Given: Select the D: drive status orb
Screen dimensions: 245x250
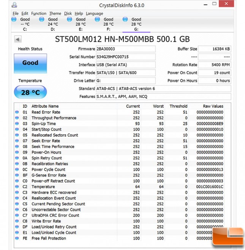Looking at the screenshot, I should click(42, 19).
